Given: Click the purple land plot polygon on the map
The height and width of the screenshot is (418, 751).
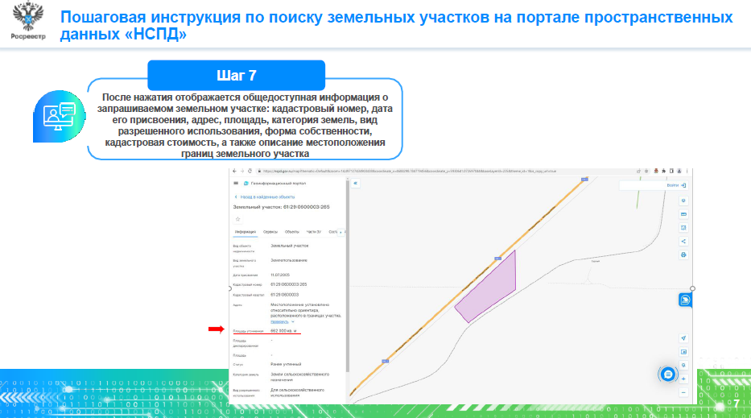Looking at the screenshot, I should tap(491, 288).
